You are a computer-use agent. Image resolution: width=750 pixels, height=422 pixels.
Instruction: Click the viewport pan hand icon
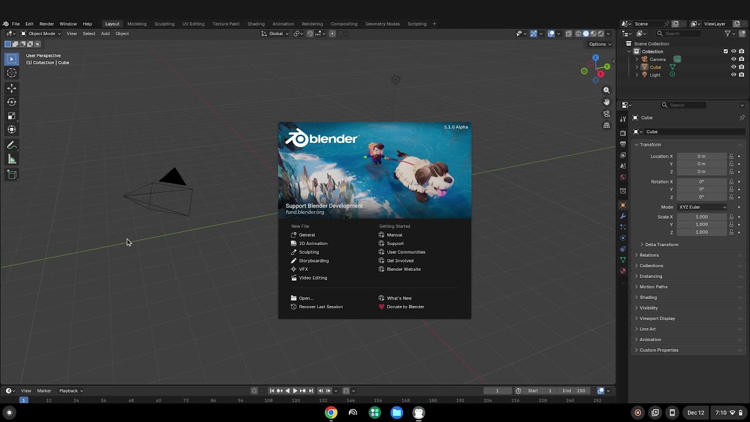pyautogui.click(x=606, y=102)
